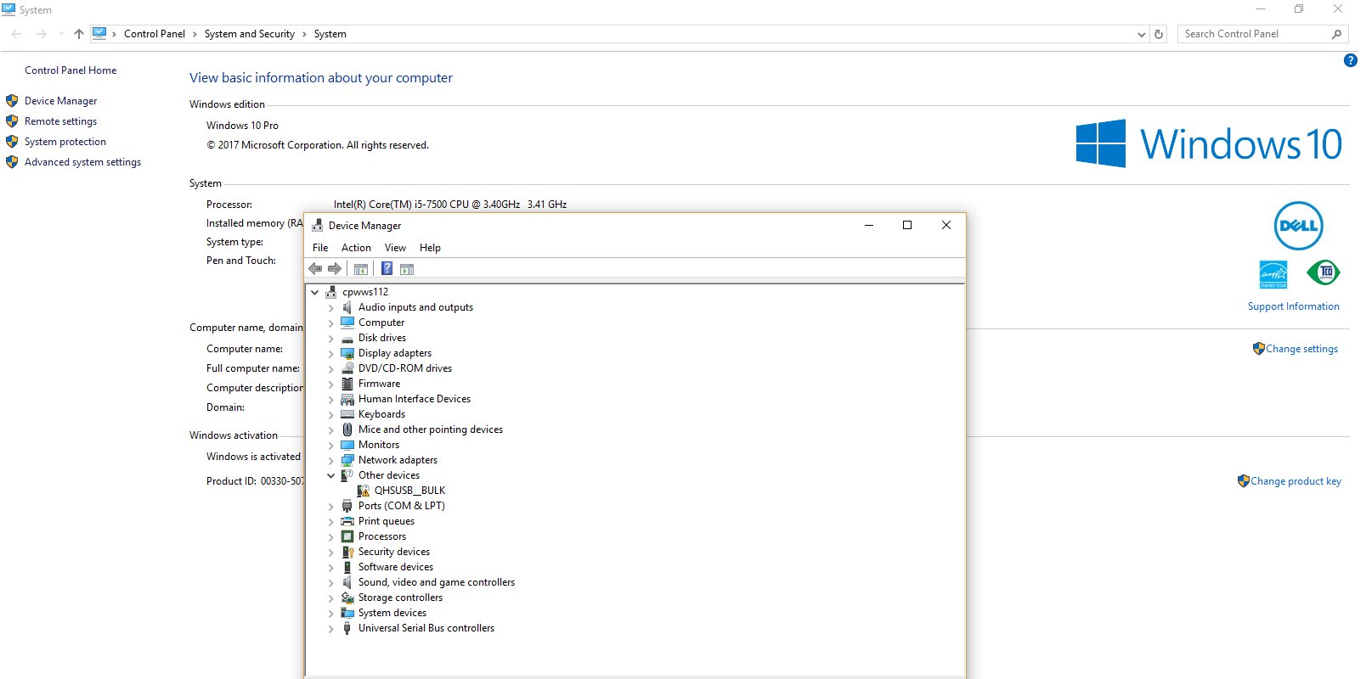Expand the Display adapters node
The height and width of the screenshot is (679, 1366).
(331, 354)
